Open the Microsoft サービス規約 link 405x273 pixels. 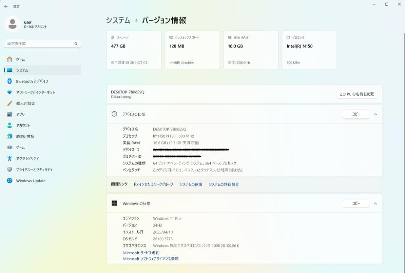[141, 253]
